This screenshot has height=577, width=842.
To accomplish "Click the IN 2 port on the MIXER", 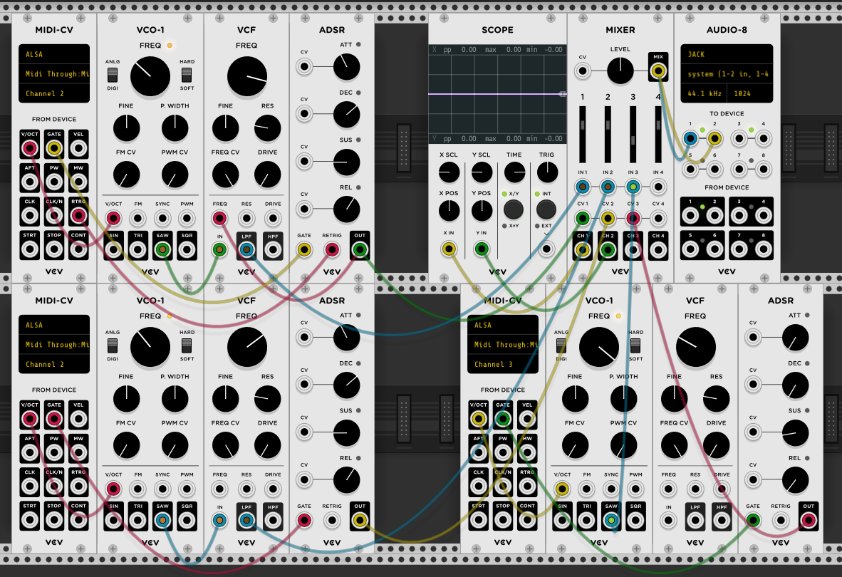I will tap(608, 187).
